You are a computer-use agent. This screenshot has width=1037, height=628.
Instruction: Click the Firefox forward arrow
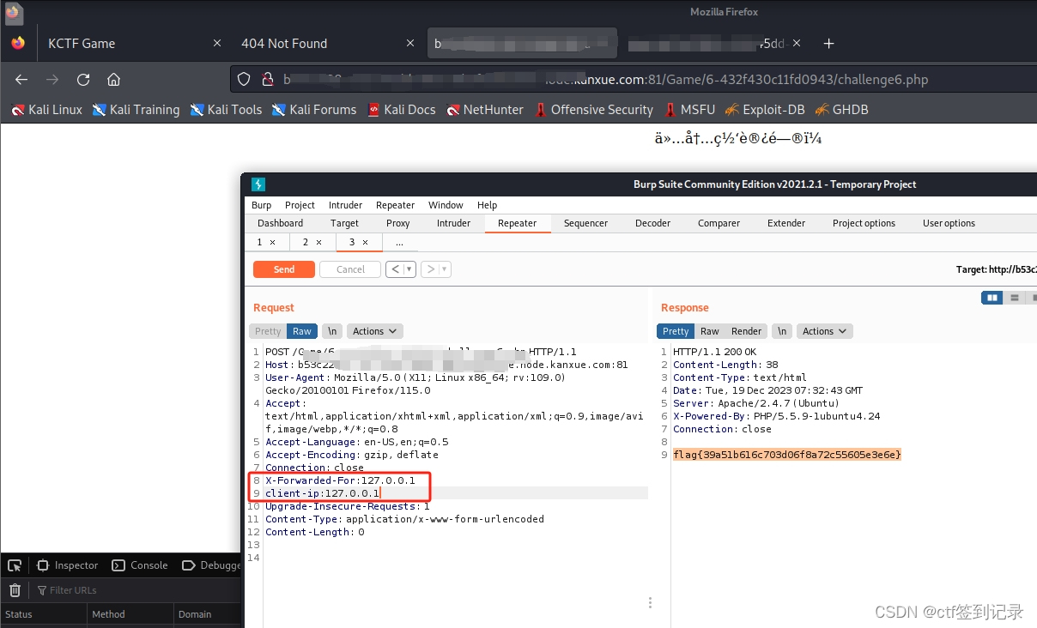point(52,80)
